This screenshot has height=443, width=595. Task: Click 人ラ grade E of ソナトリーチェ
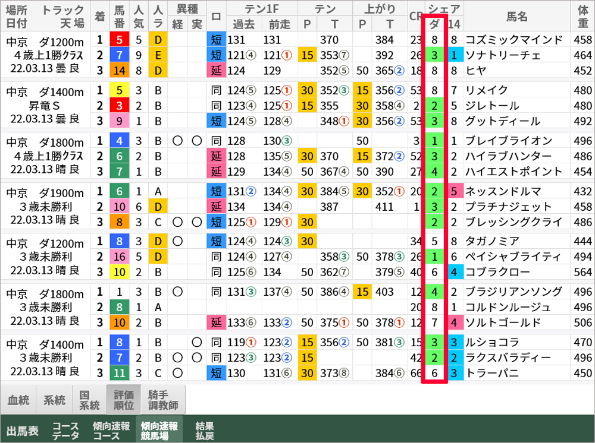(x=158, y=55)
